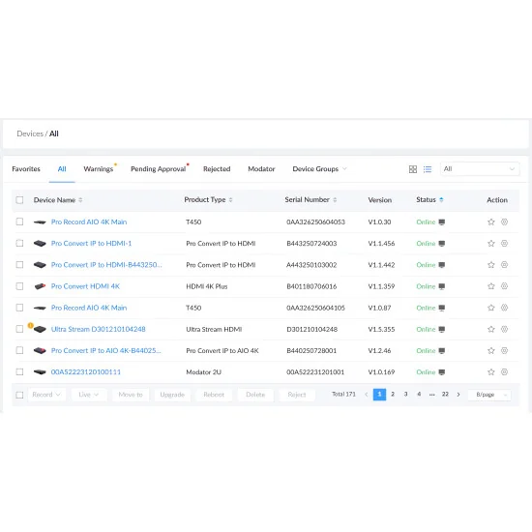Jump to last page 22
532x532 pixels.
(445, 395)
